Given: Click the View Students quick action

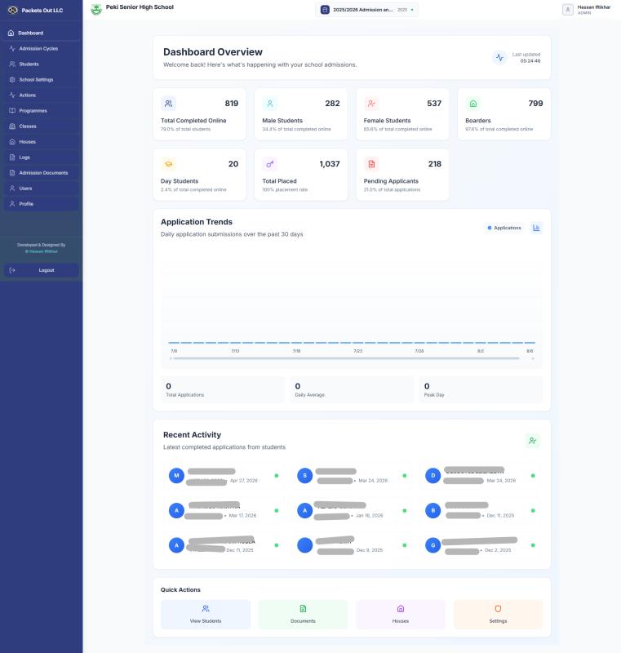Looking at the screenshot, I should (x=206, y=615).
